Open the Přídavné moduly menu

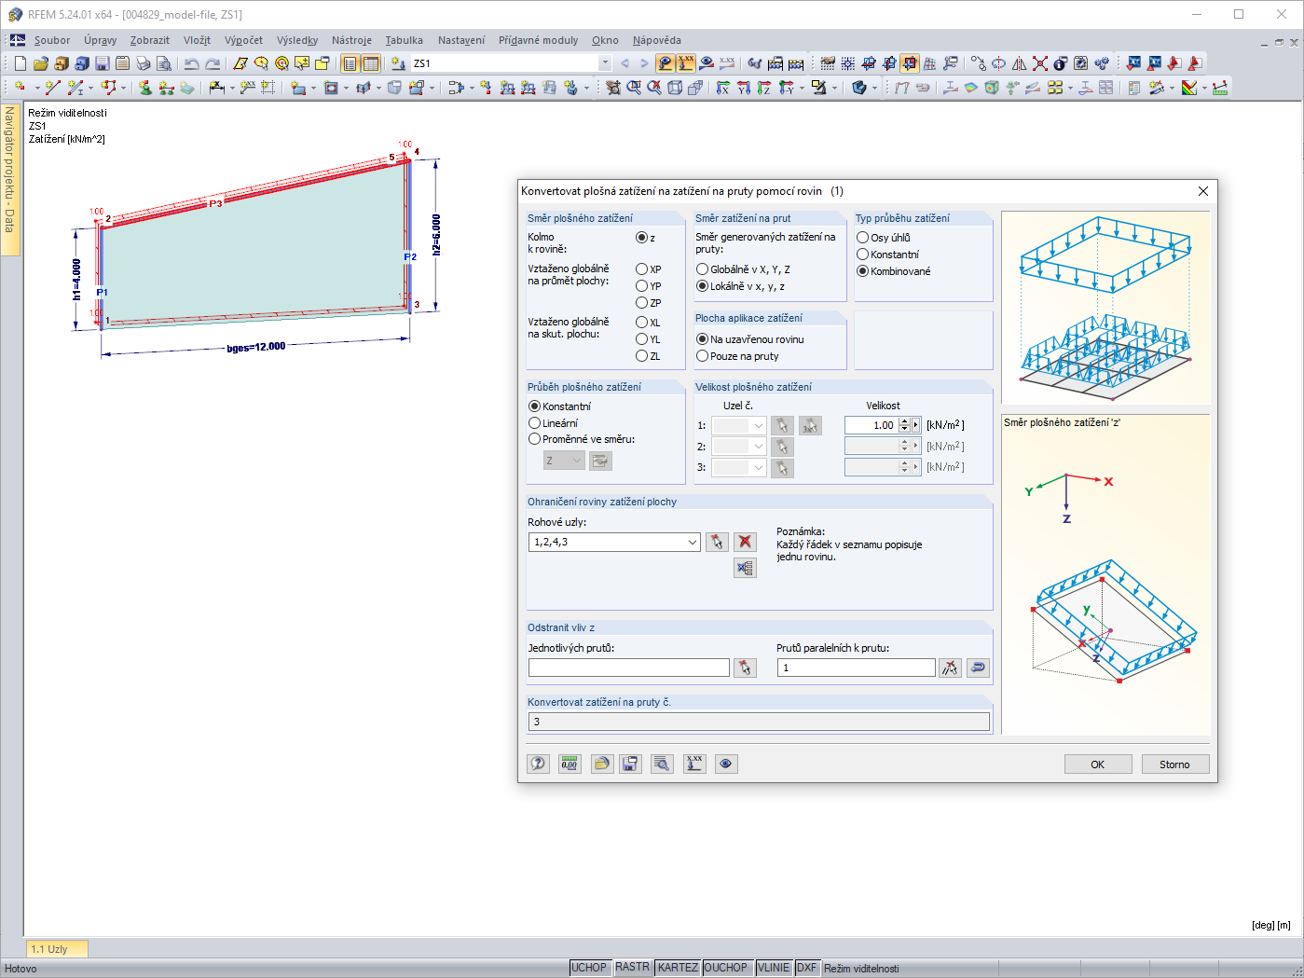pyautogui.click(x=538, y=40)
